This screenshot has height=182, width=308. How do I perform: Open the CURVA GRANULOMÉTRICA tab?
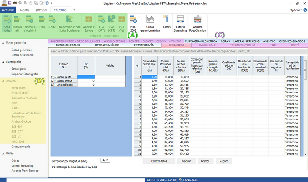pyautogui.click(x=201, y=41)
